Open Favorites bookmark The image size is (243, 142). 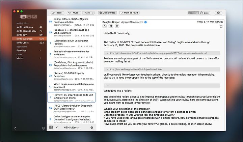[29, 51]
